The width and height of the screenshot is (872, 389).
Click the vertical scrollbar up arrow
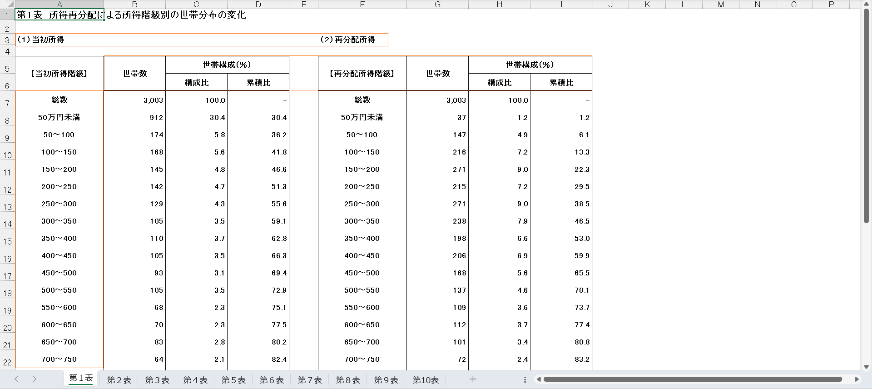[866, 5]
